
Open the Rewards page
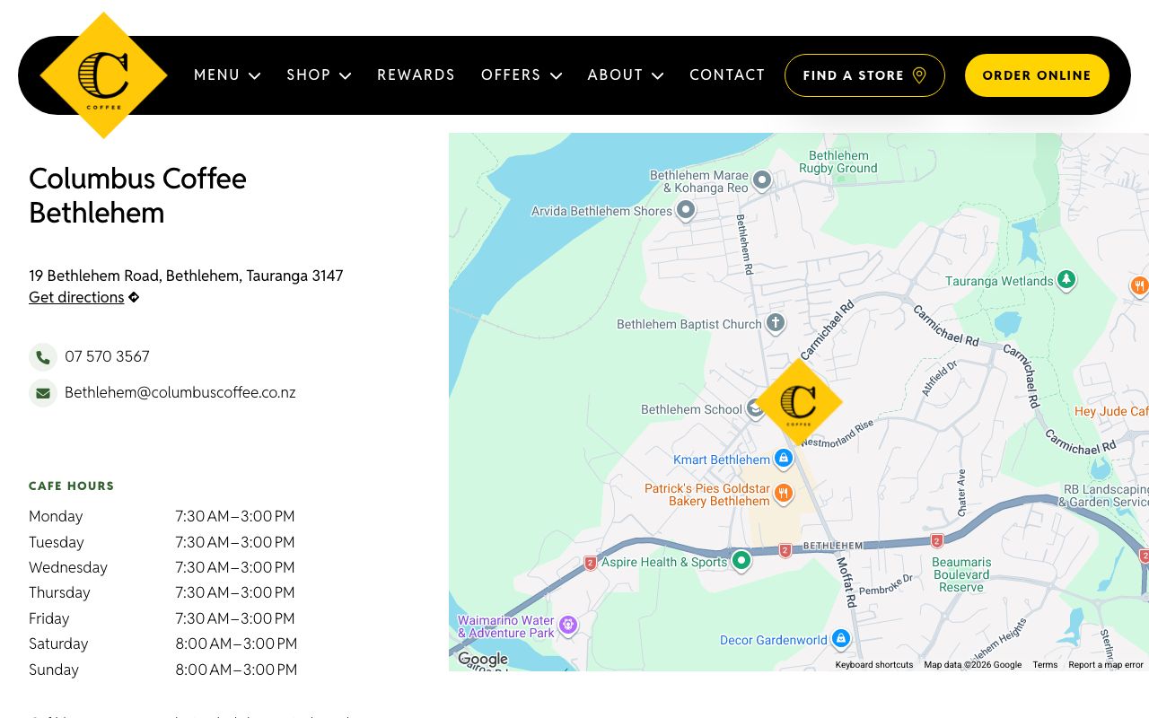pos(416,75)
